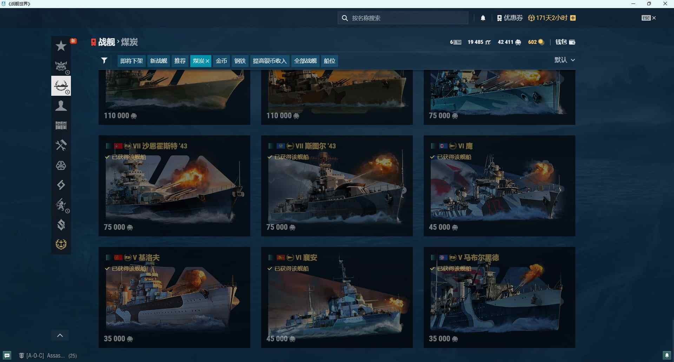This screenshot has width=674, height=362.
Task: Open the 优惠券 coupons button
Action: click(x=510, y=18)
